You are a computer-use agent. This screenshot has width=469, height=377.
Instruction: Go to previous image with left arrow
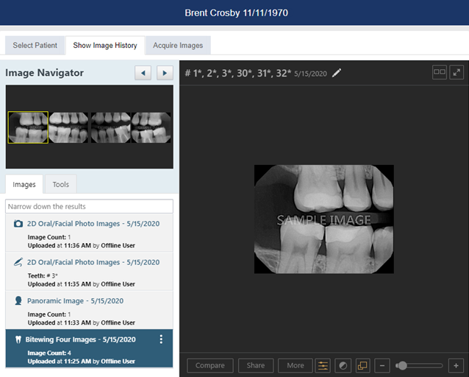[x=143, y=73]
